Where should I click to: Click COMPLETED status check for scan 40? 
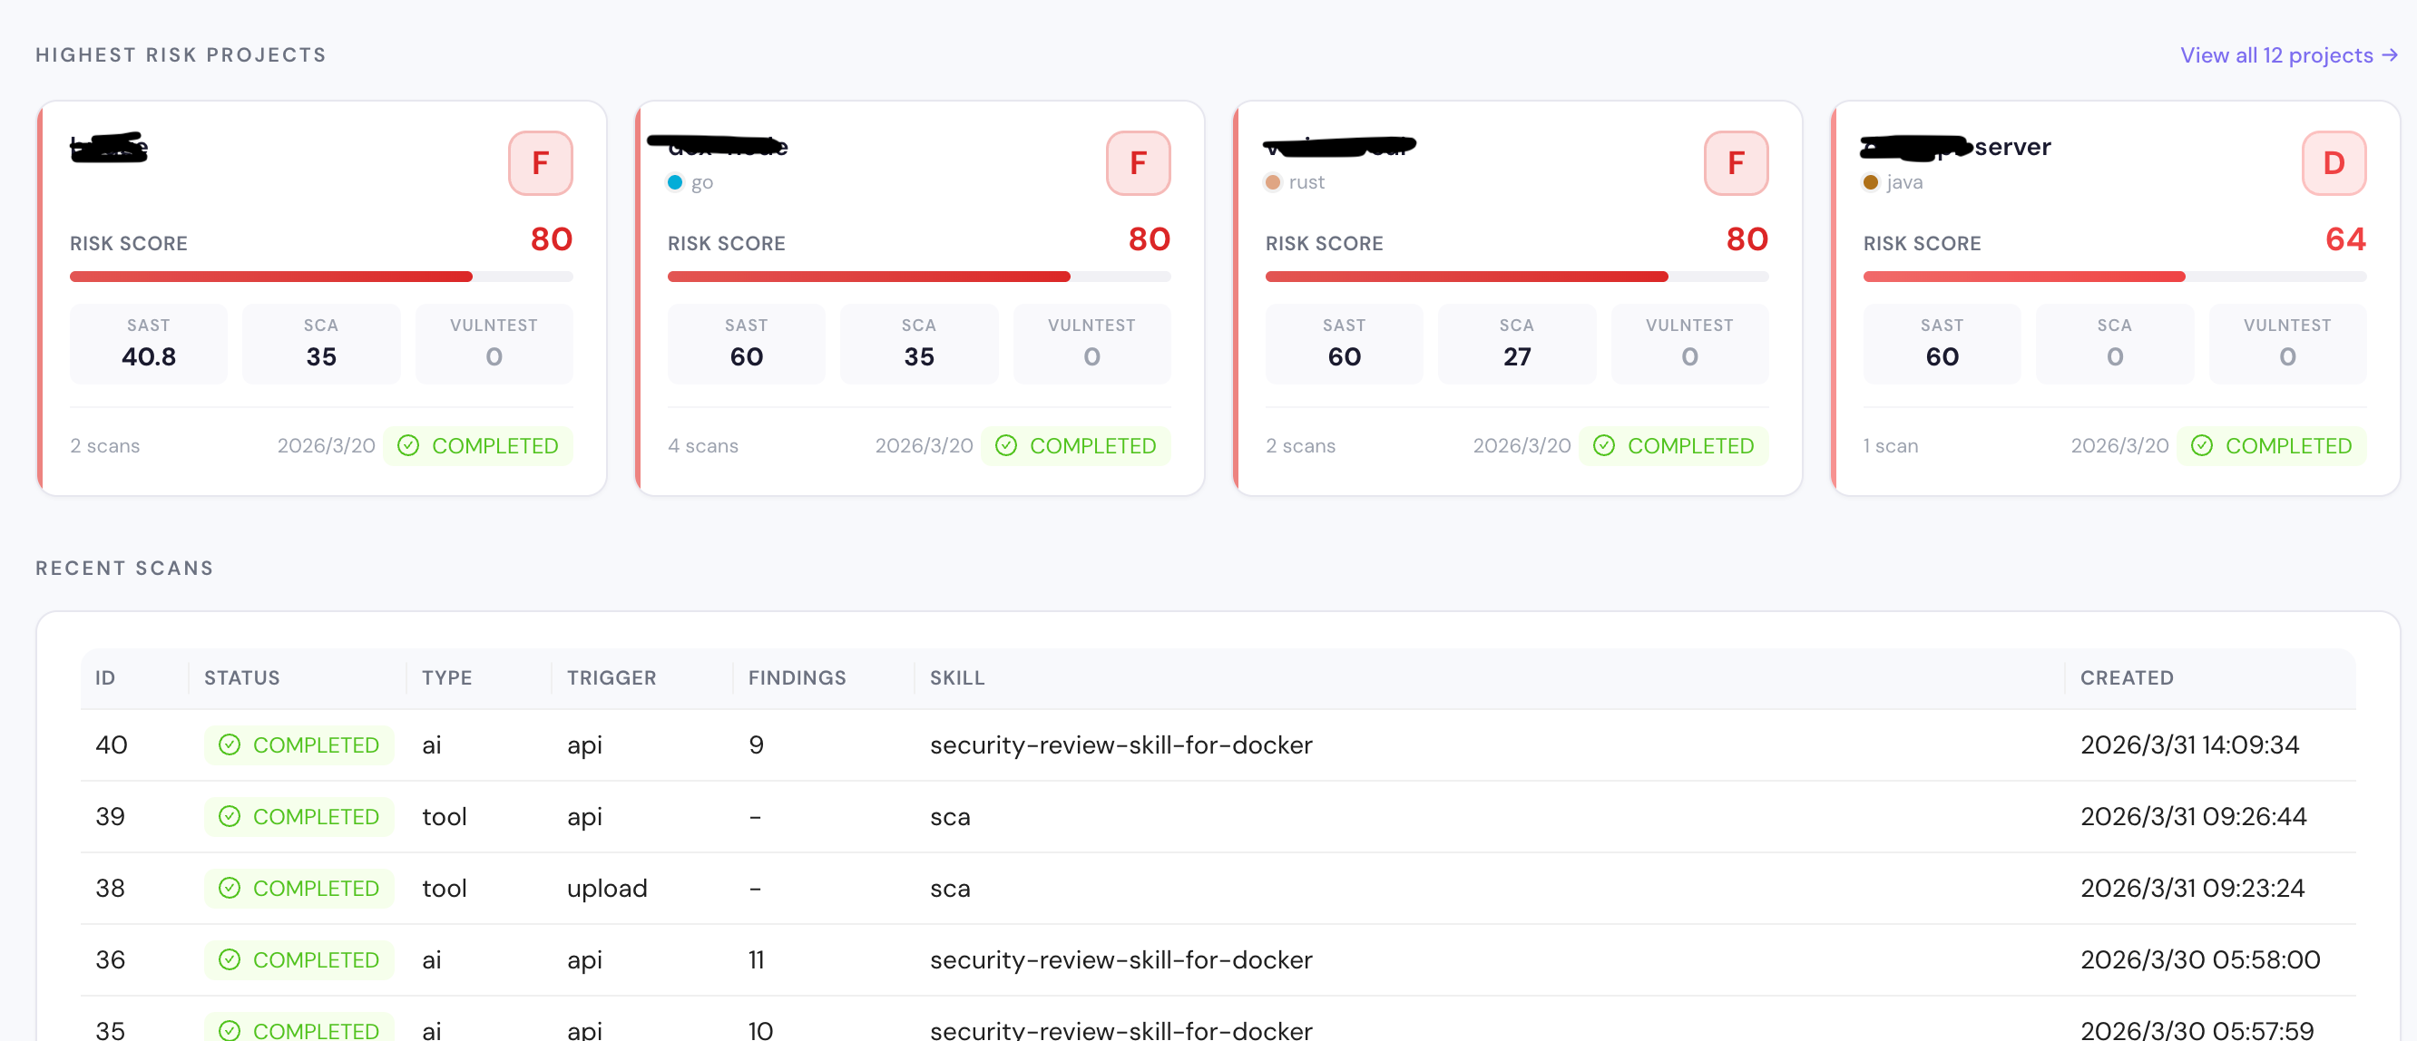click(298, 744)
